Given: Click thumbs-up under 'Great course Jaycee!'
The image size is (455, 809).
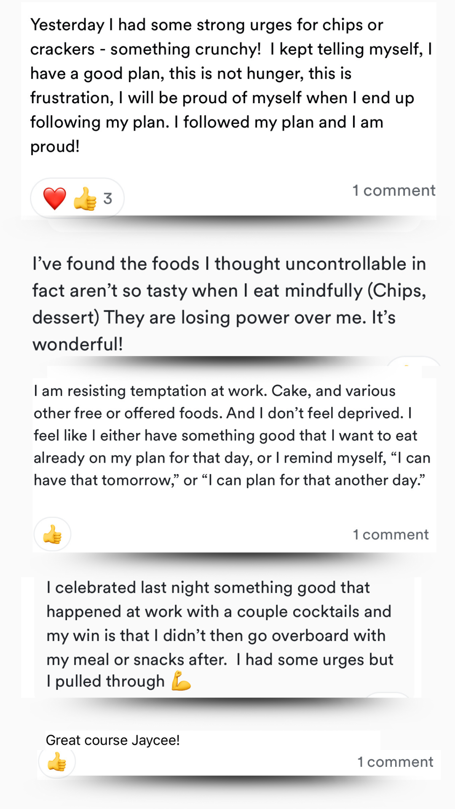Looking at the screenshot, I should click(57, 762).
